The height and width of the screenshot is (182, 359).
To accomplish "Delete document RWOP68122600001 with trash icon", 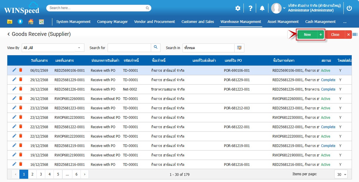I will [x=21, y=98].
